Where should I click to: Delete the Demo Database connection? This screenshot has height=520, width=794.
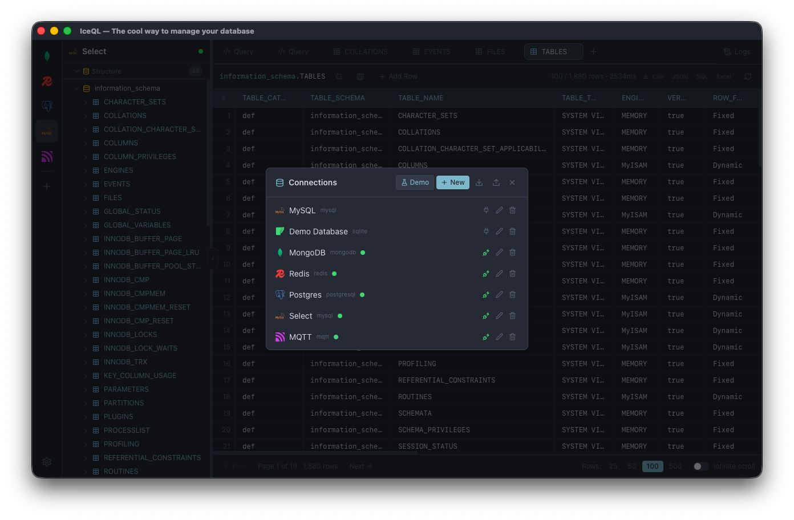pos(512,231)
